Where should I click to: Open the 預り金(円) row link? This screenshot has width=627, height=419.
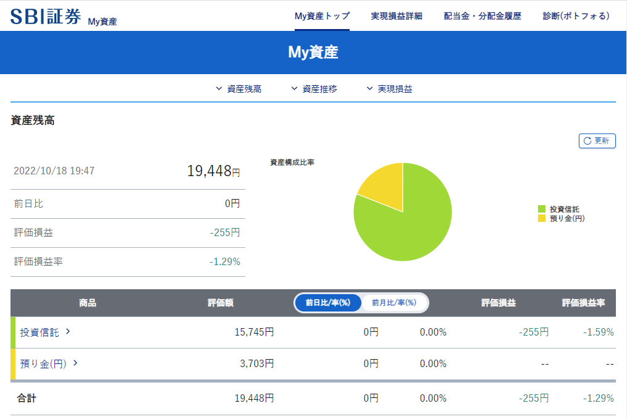coord(43,363)
